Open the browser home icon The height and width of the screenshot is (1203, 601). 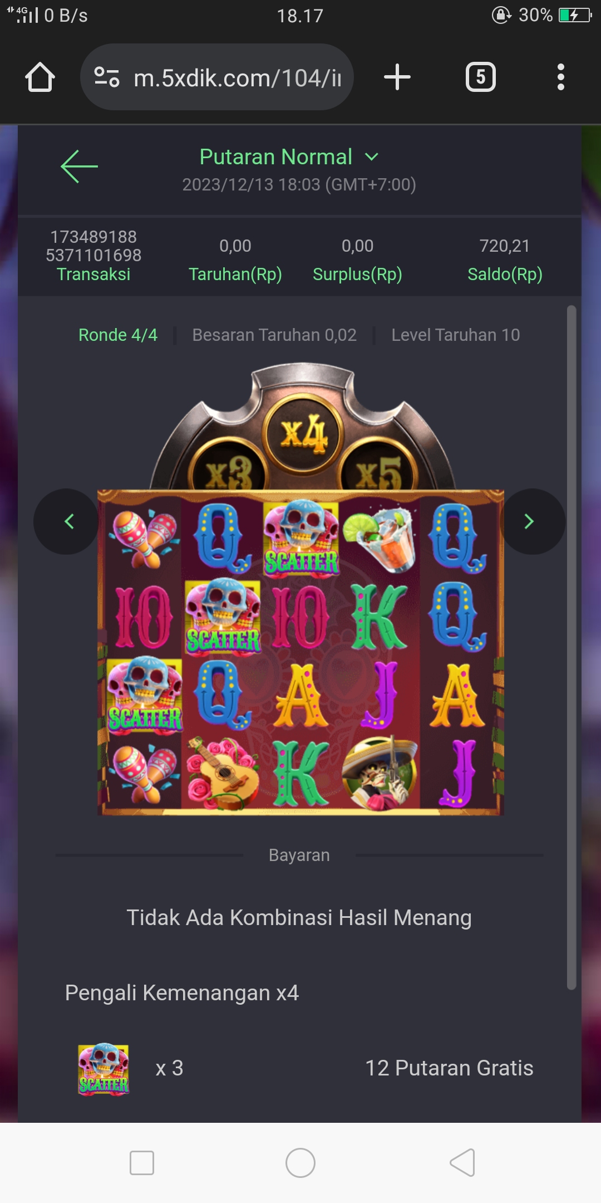click(40, 77)
